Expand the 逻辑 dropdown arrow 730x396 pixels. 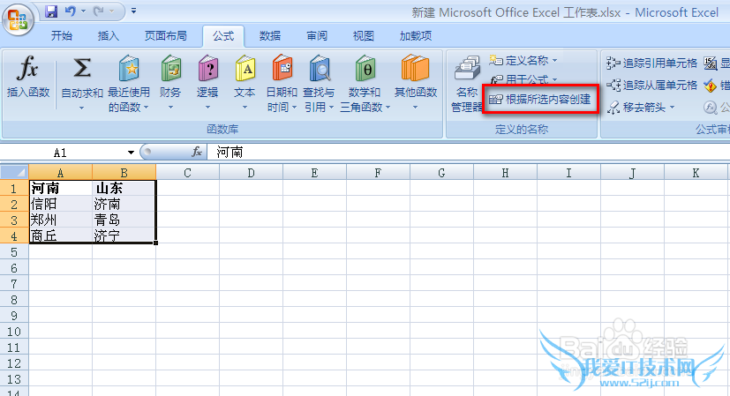[207, 108]
